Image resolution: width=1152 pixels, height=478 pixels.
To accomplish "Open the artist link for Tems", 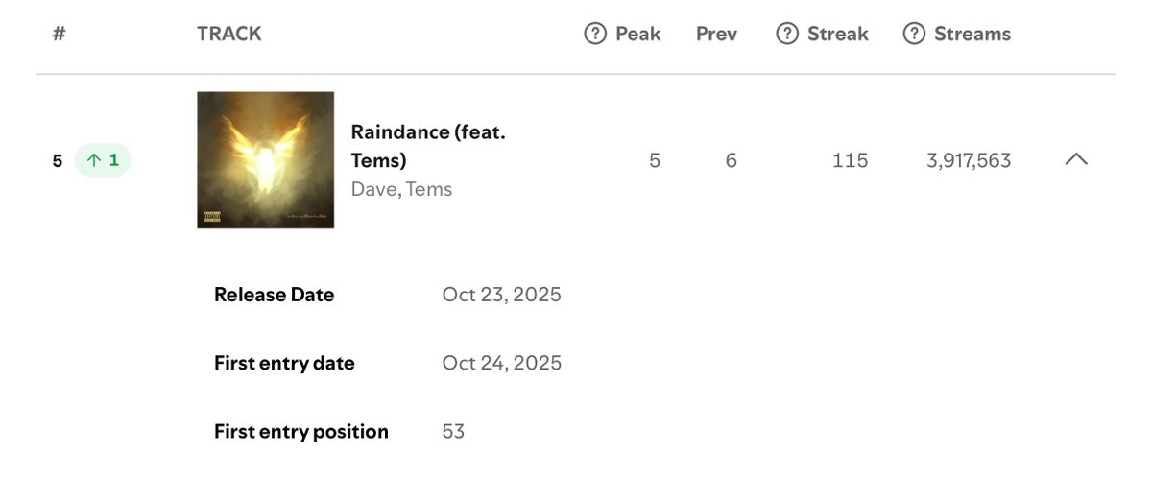I will [429, 189].
